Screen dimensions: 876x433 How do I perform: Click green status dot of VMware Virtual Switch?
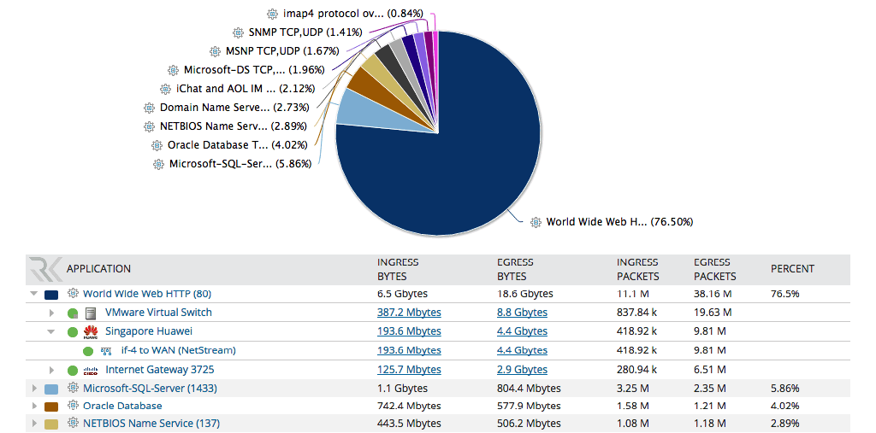tap(73, 313)
